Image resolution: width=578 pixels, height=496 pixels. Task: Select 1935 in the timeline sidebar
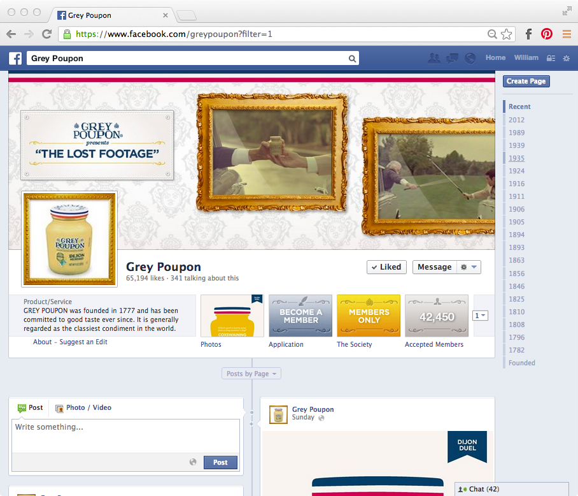click(x=516, y=158)
